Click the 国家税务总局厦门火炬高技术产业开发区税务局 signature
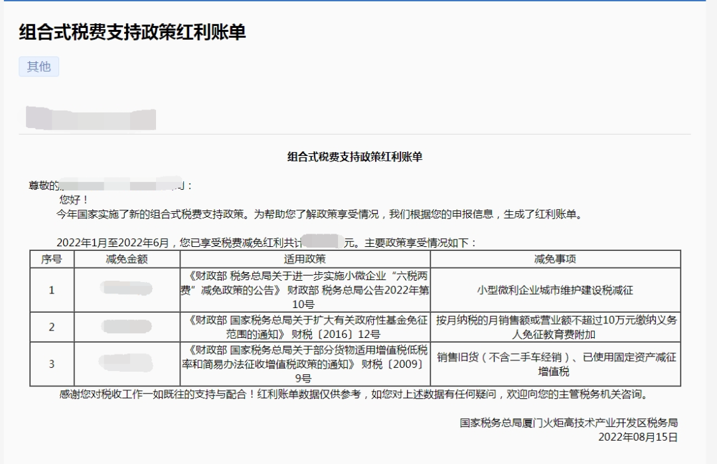The height and width of the screenshot is (464, 717). pyautogui.click(x=568, y=423)
